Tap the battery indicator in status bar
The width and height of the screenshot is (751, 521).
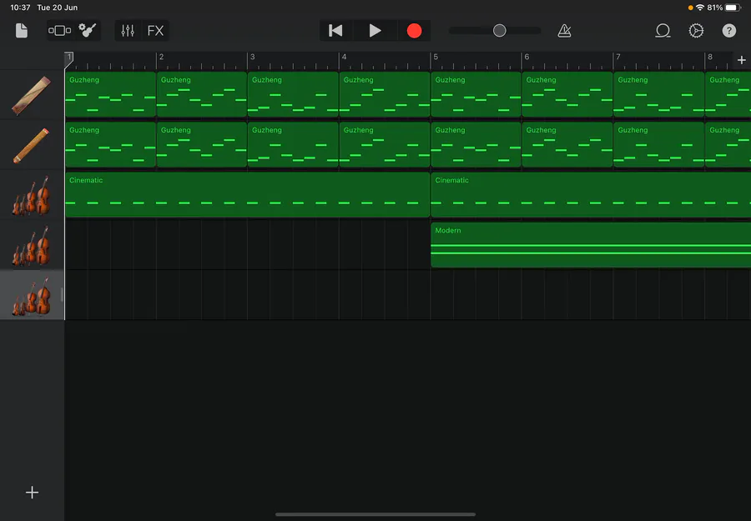(733, 8)
